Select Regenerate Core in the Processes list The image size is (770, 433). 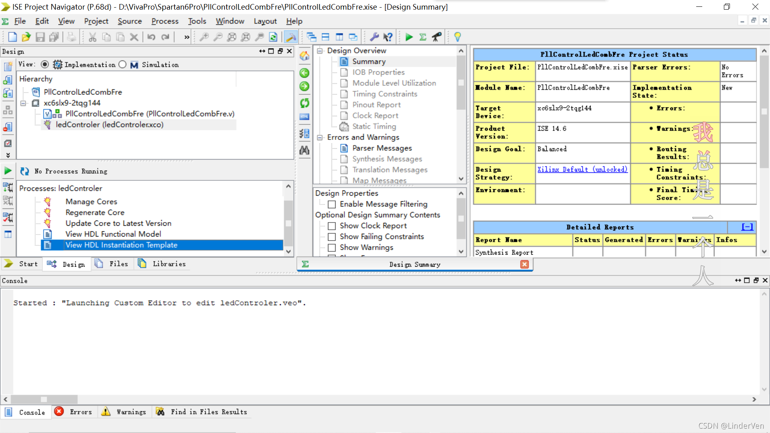(95, 212)
